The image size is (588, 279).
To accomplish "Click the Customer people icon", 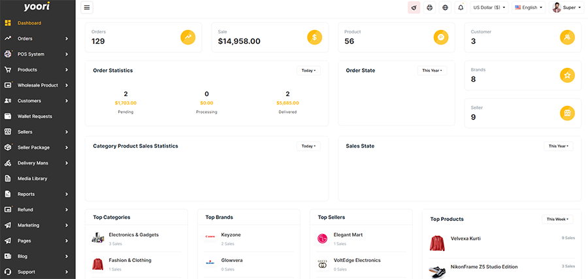I will tap(567, 38).
